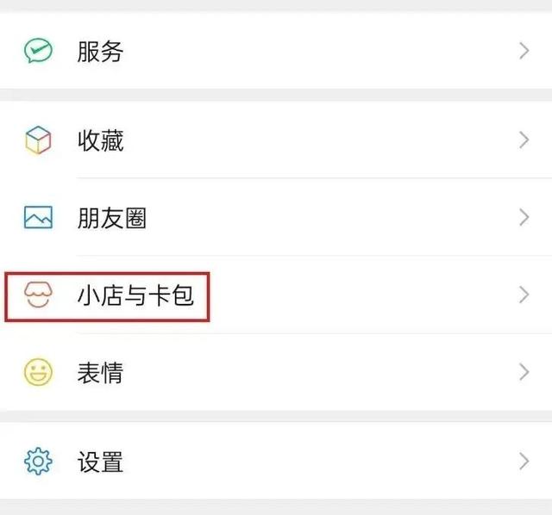Screen dimensions: 552x515
Task: Tap the colorful cube Favorites (收藏) icon
Action: coord(38,140)
